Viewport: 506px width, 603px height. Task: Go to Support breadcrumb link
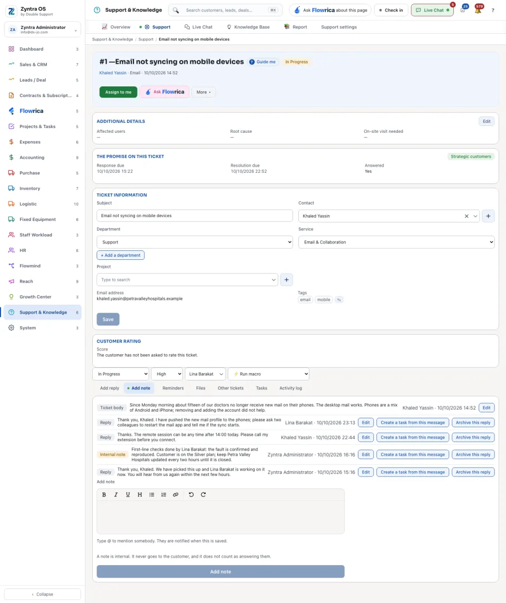coord(145,39)
